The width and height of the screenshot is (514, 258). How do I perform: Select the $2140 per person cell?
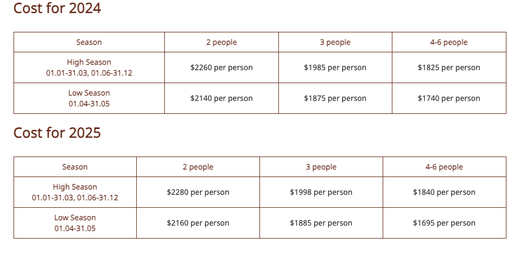coord(221,98)
